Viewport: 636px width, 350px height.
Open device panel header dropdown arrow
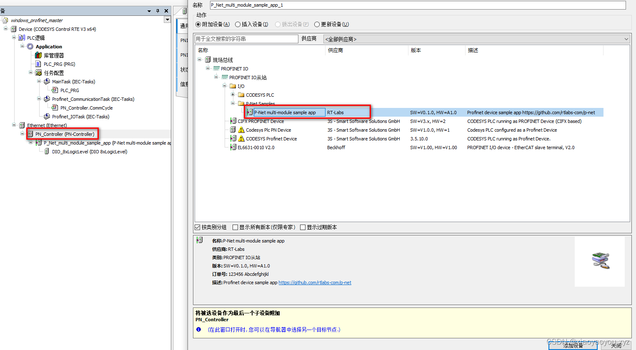tap(149, 11)
